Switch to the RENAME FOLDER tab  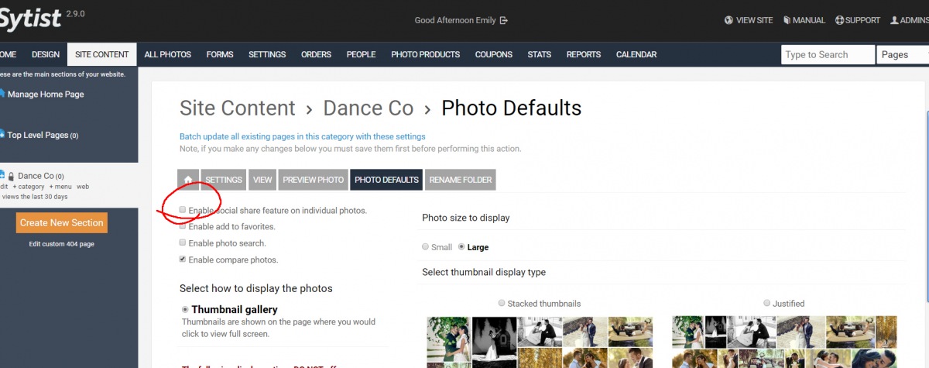(x=461, y=180)
